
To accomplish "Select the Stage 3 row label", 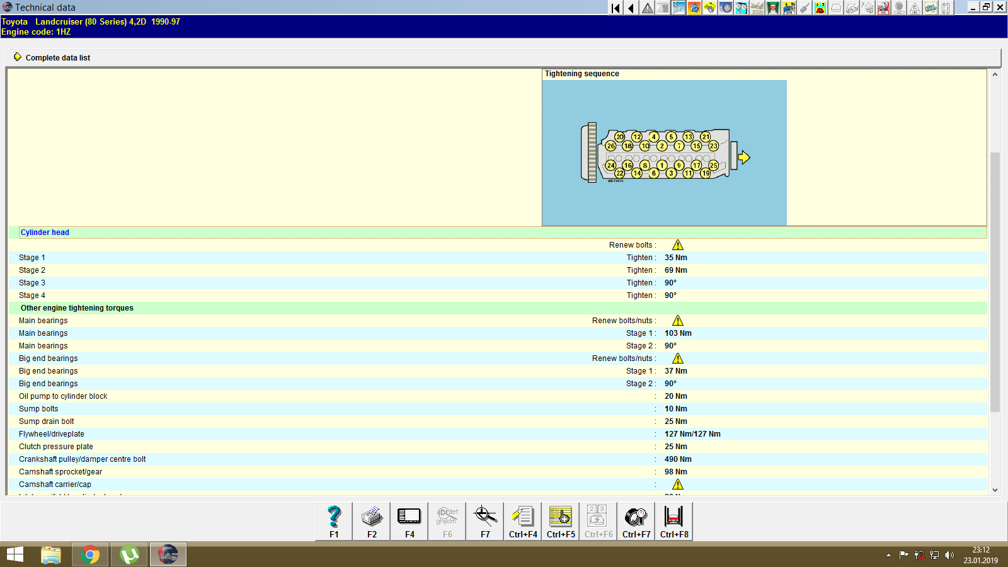I will click(x=32, y=283).
